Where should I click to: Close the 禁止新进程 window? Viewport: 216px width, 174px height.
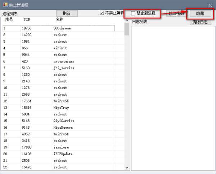tap(210, 5)
